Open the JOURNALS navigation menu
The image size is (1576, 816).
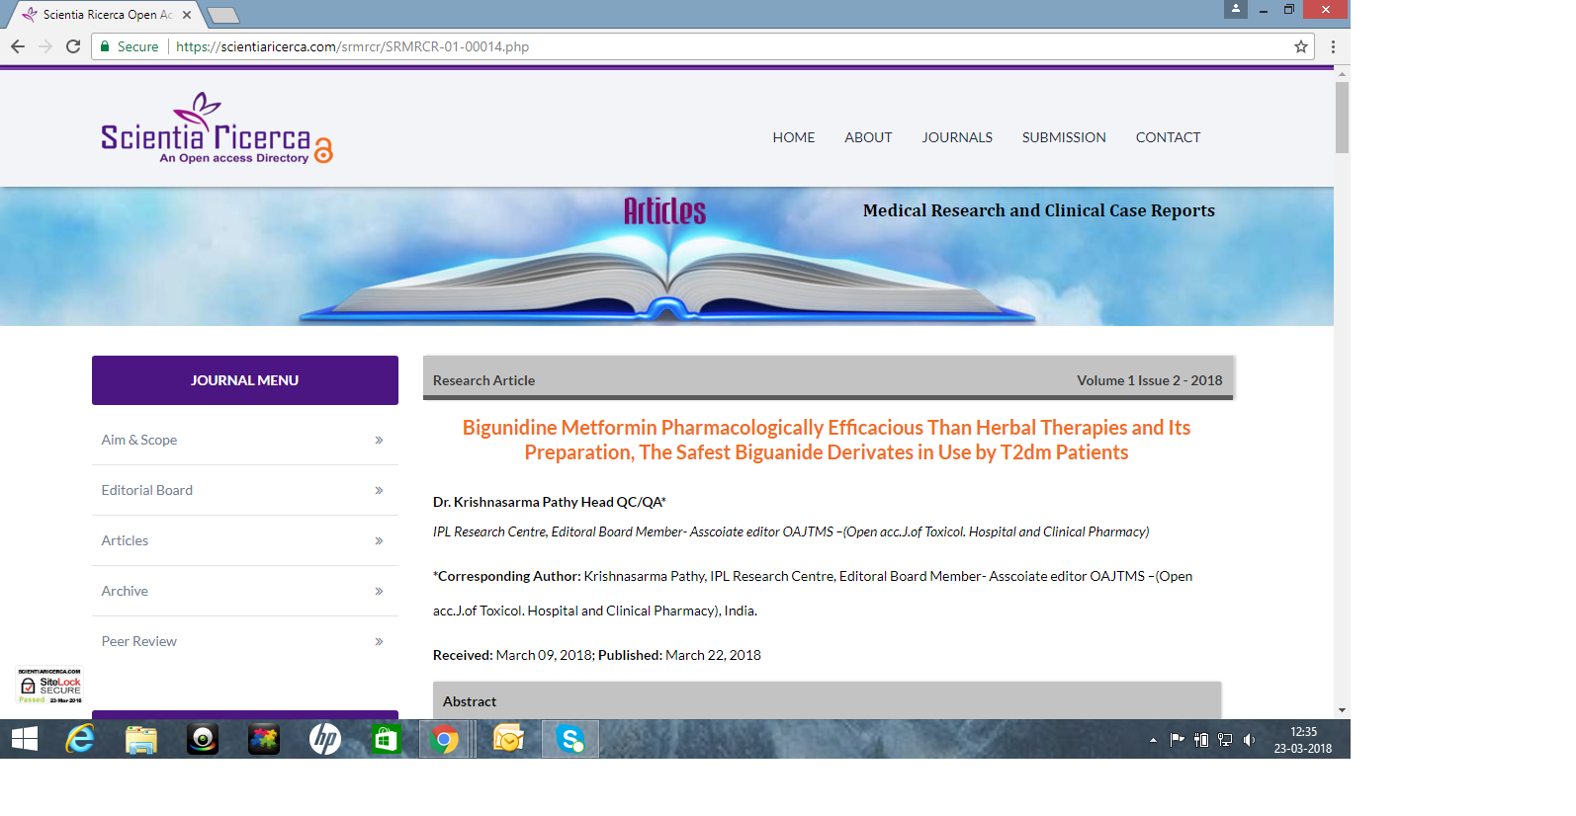[x=956, y=137]
